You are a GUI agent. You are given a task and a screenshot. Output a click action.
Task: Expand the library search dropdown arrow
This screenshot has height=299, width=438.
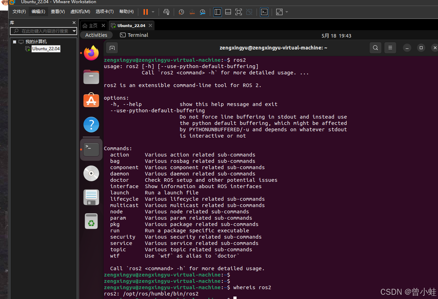tap(74, 31)
